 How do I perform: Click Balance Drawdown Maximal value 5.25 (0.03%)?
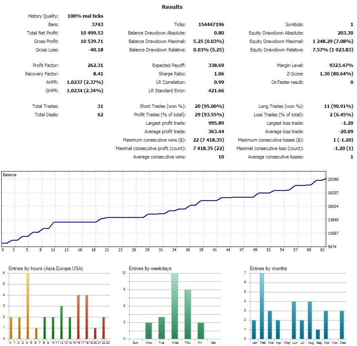208,41
